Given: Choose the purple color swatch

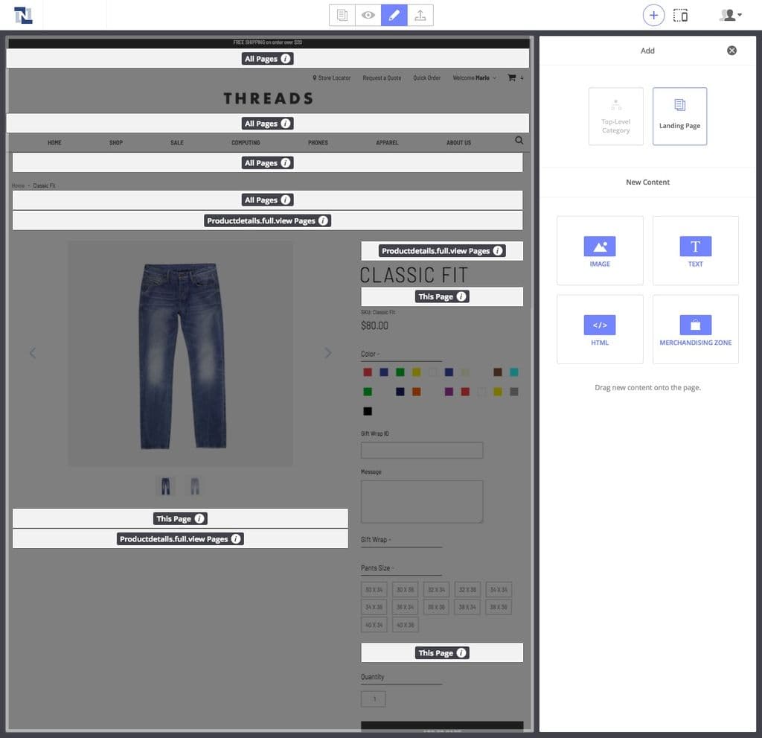Looking at the screenshot, I should [449, 392].
